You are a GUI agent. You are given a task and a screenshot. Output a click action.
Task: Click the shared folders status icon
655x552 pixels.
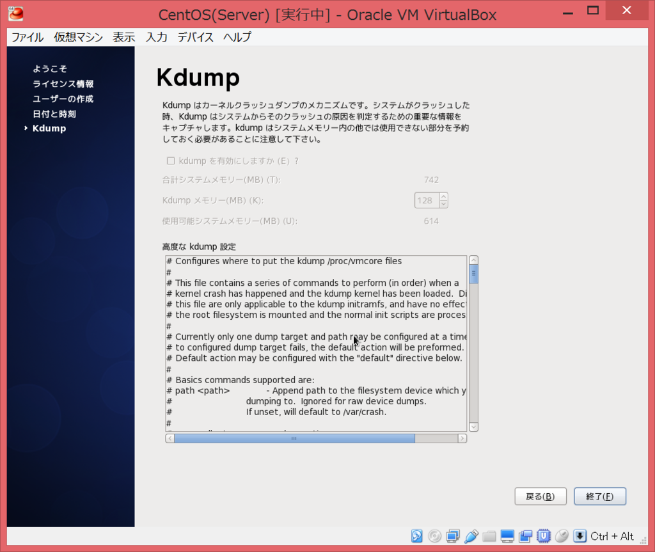489,536
